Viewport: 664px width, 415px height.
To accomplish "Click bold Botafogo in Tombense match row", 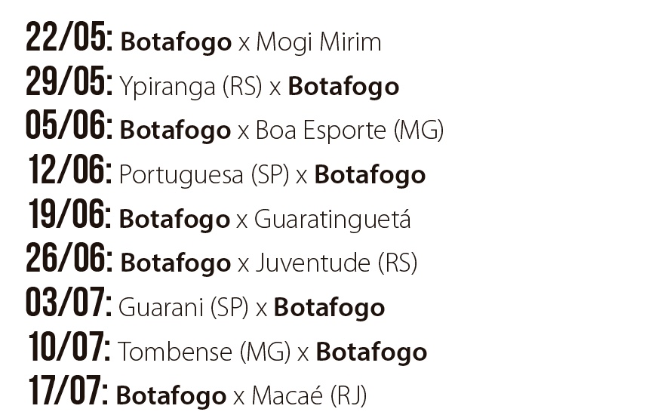I will (x=371, y=352).
